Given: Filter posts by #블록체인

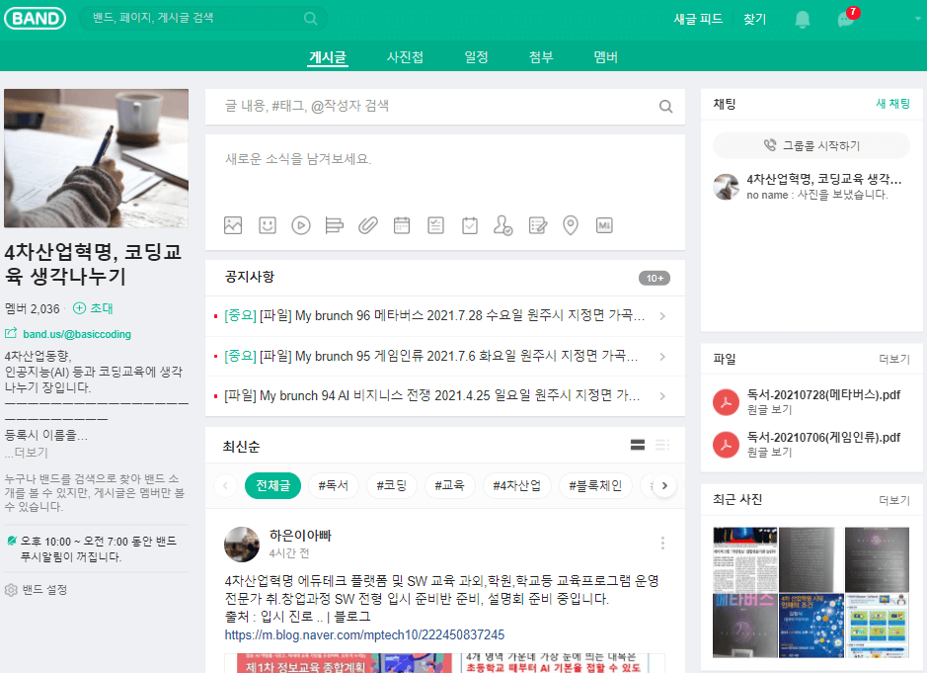Looking at the screenshot, I should 595,486.
